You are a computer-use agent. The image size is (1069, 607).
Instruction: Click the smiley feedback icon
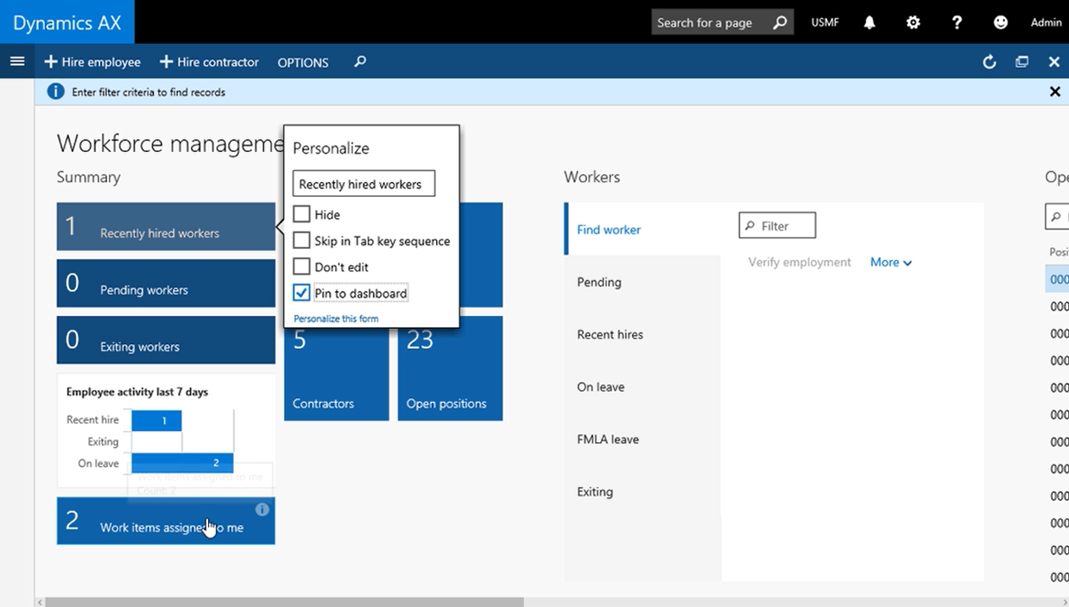point(1000,22)
